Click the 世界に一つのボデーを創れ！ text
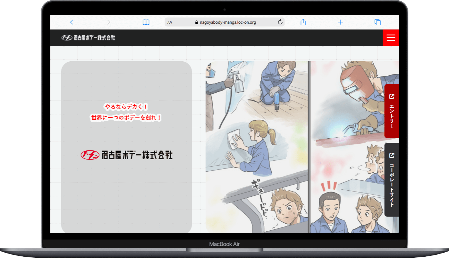This screenshot has width=449, height=258. 126,118
